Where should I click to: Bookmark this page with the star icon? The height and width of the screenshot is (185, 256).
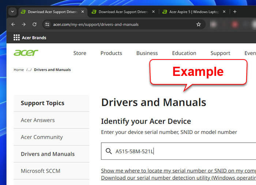[199, 24]
